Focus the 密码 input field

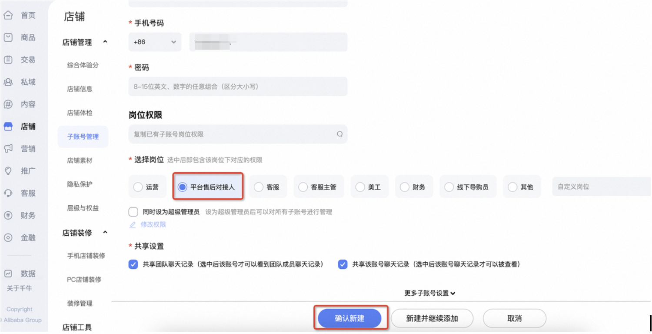tap(238, 87)
